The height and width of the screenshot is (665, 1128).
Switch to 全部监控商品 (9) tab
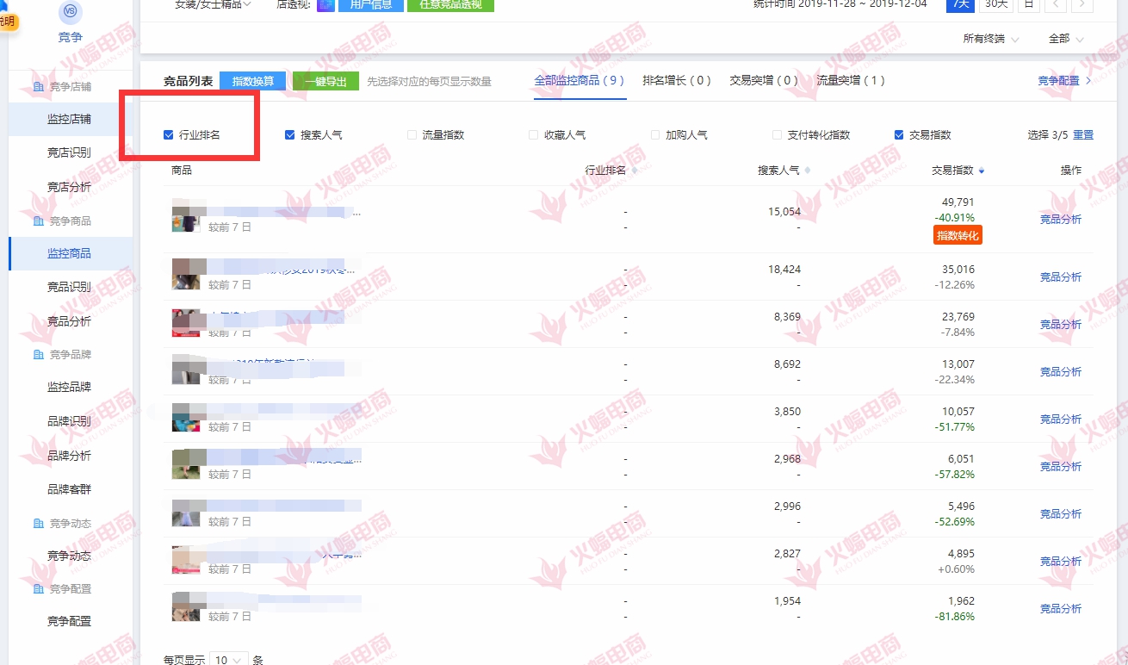tap(579, 81)
